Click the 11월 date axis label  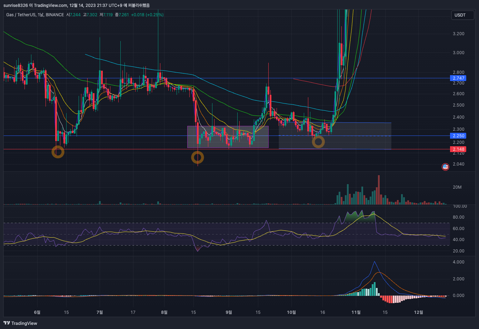356,312
